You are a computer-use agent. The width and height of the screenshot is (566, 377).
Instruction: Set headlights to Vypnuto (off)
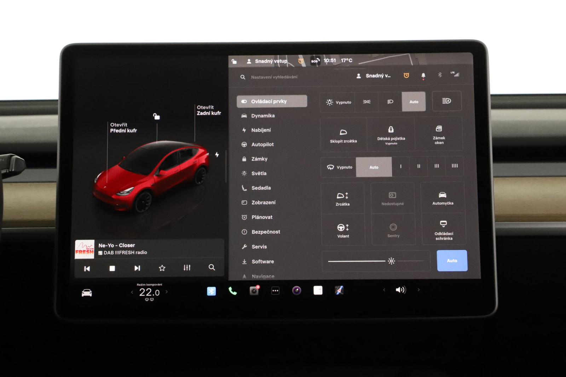338,102
